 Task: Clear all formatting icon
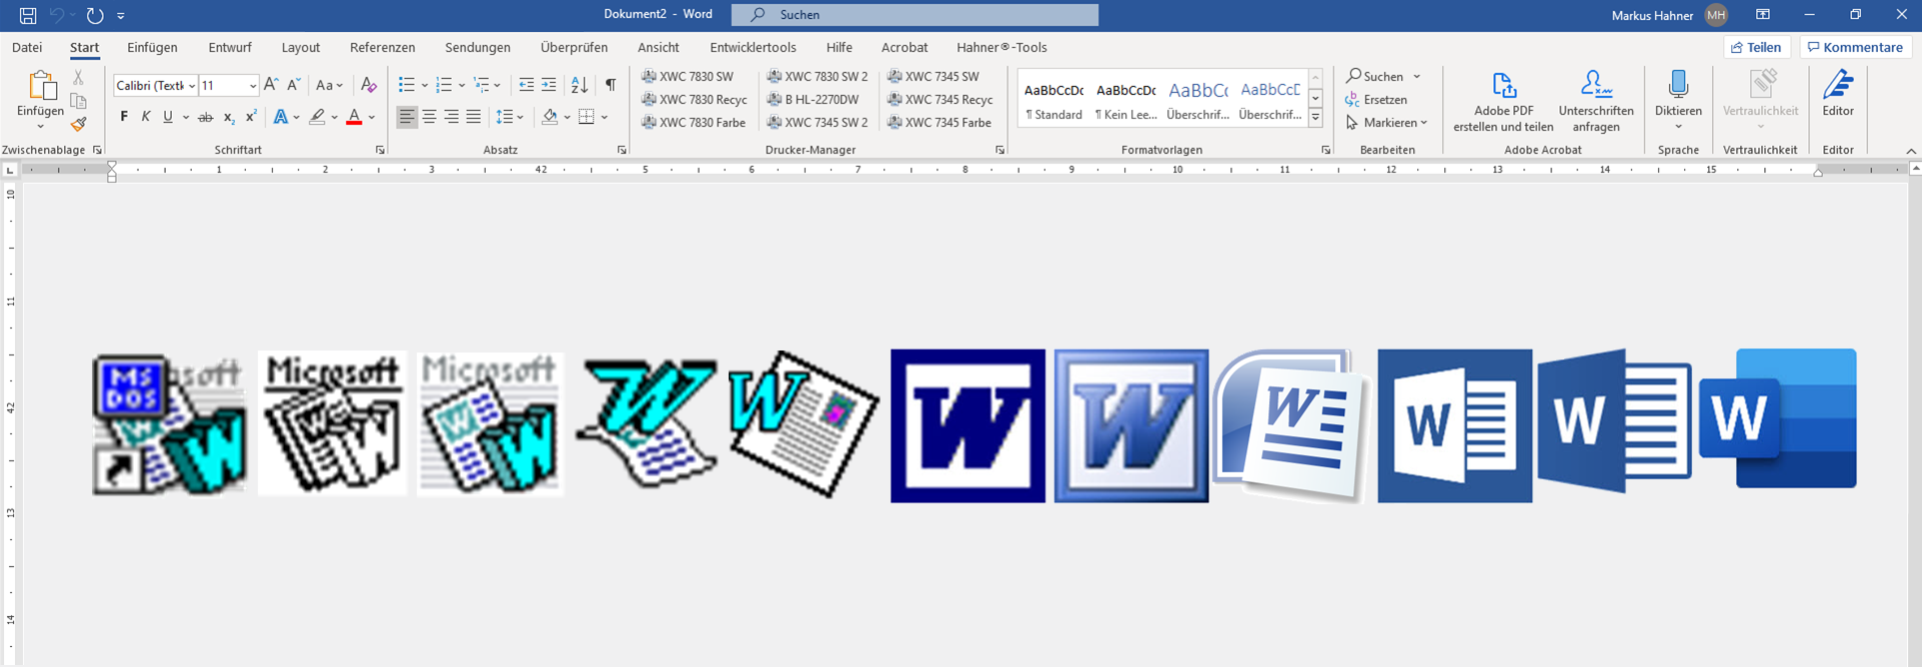point(369,85)
